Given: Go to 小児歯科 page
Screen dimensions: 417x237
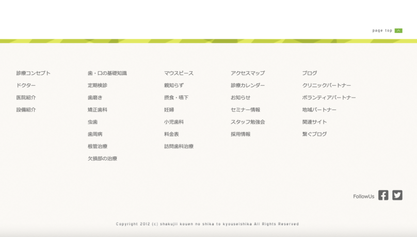Looking at the screenshot, I should click(173, 122).
